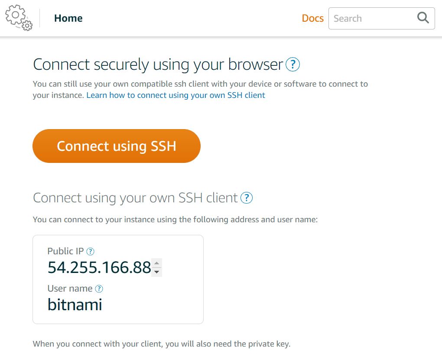
Task: Show the User name help tooltip icon
Action: tap(99, 289)
